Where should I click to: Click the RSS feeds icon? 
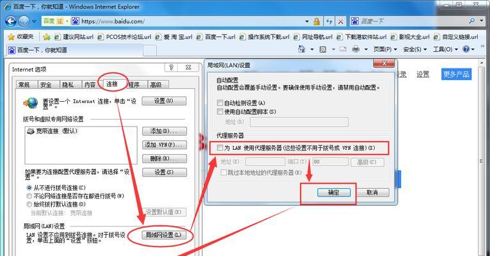323,49
